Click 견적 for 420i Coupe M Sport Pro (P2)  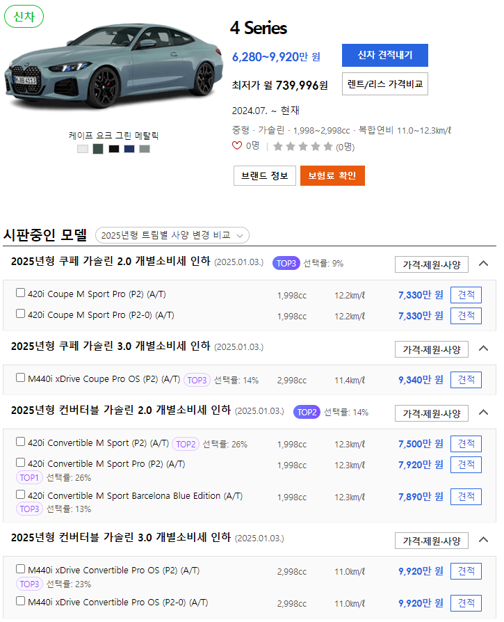point(466,295)
